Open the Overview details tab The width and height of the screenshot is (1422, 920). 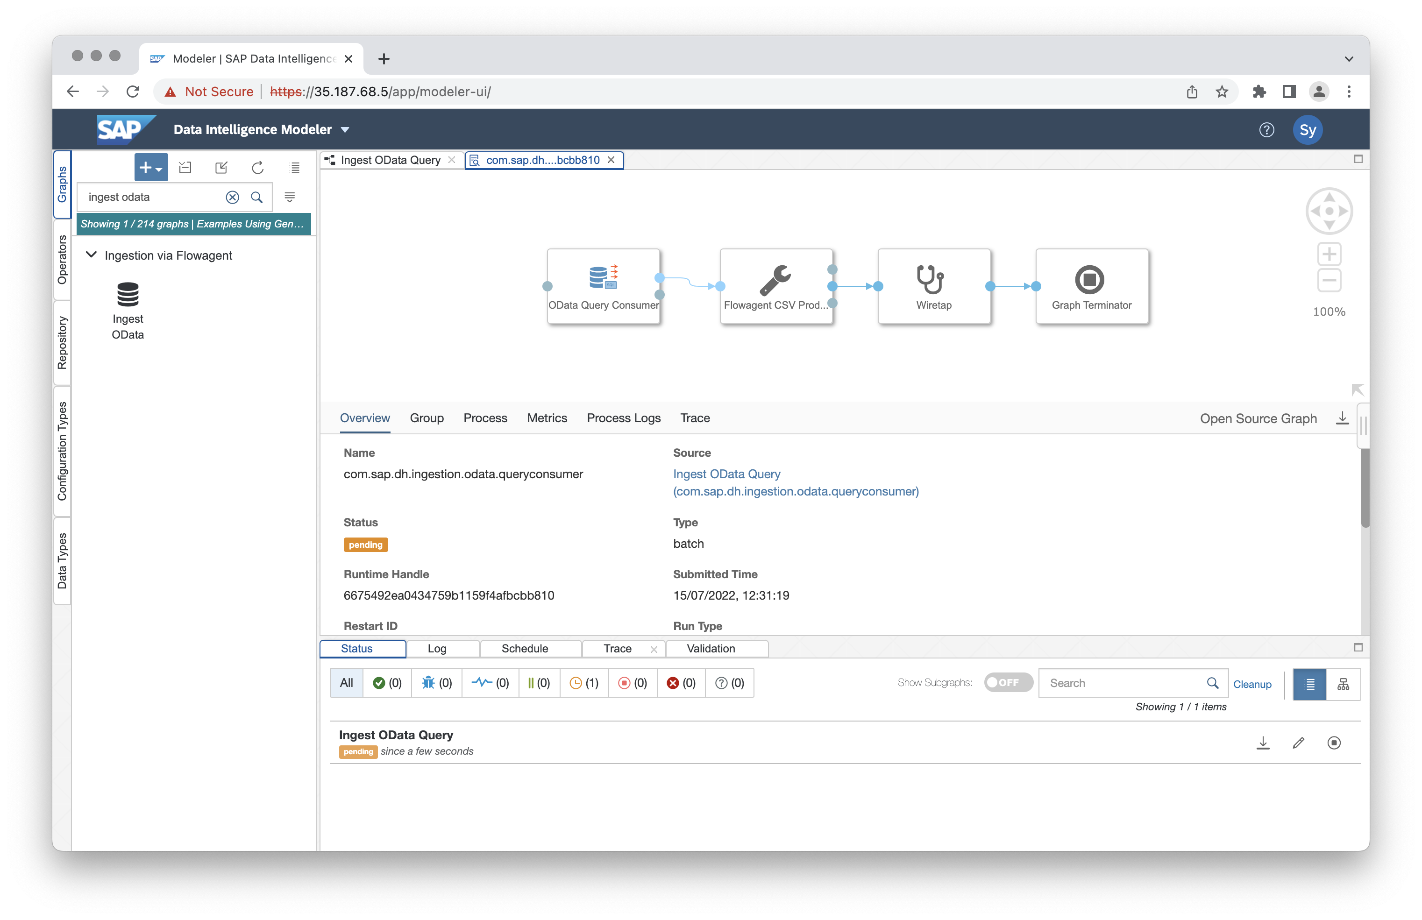pos(364,418)
